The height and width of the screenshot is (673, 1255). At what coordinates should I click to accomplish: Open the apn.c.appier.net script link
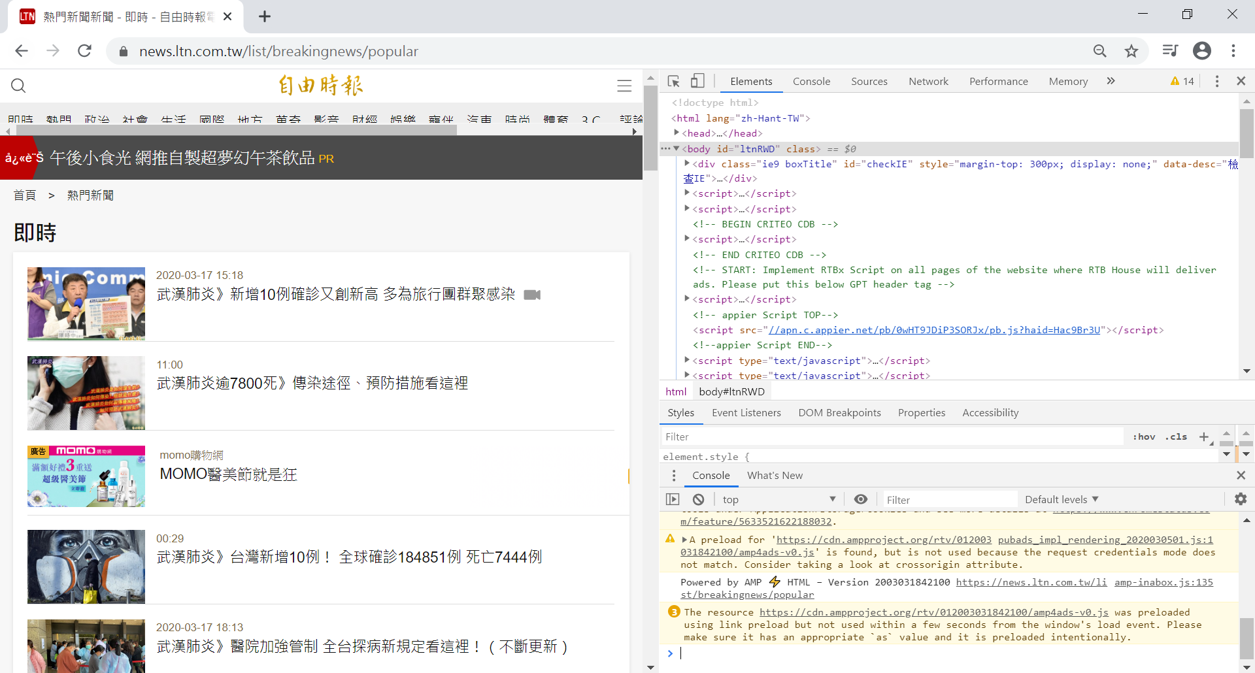click(x=934, y=330)
